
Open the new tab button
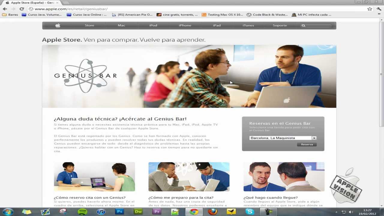66,2
